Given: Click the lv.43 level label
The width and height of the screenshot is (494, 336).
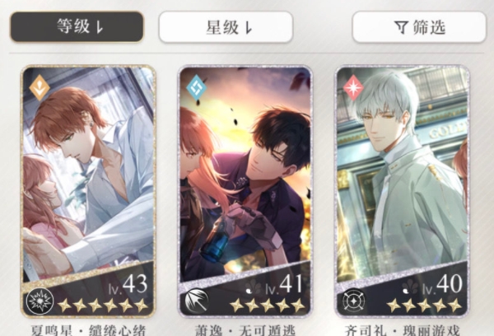Looking at the screenshot, I should pyautogui.click(x=128, y=285).
